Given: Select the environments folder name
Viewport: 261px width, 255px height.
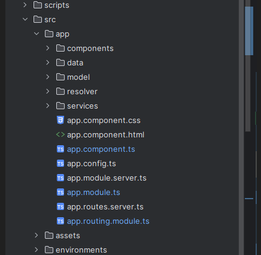Looking at the screenshot, I should pyautogui.click(x=81, y=250).
